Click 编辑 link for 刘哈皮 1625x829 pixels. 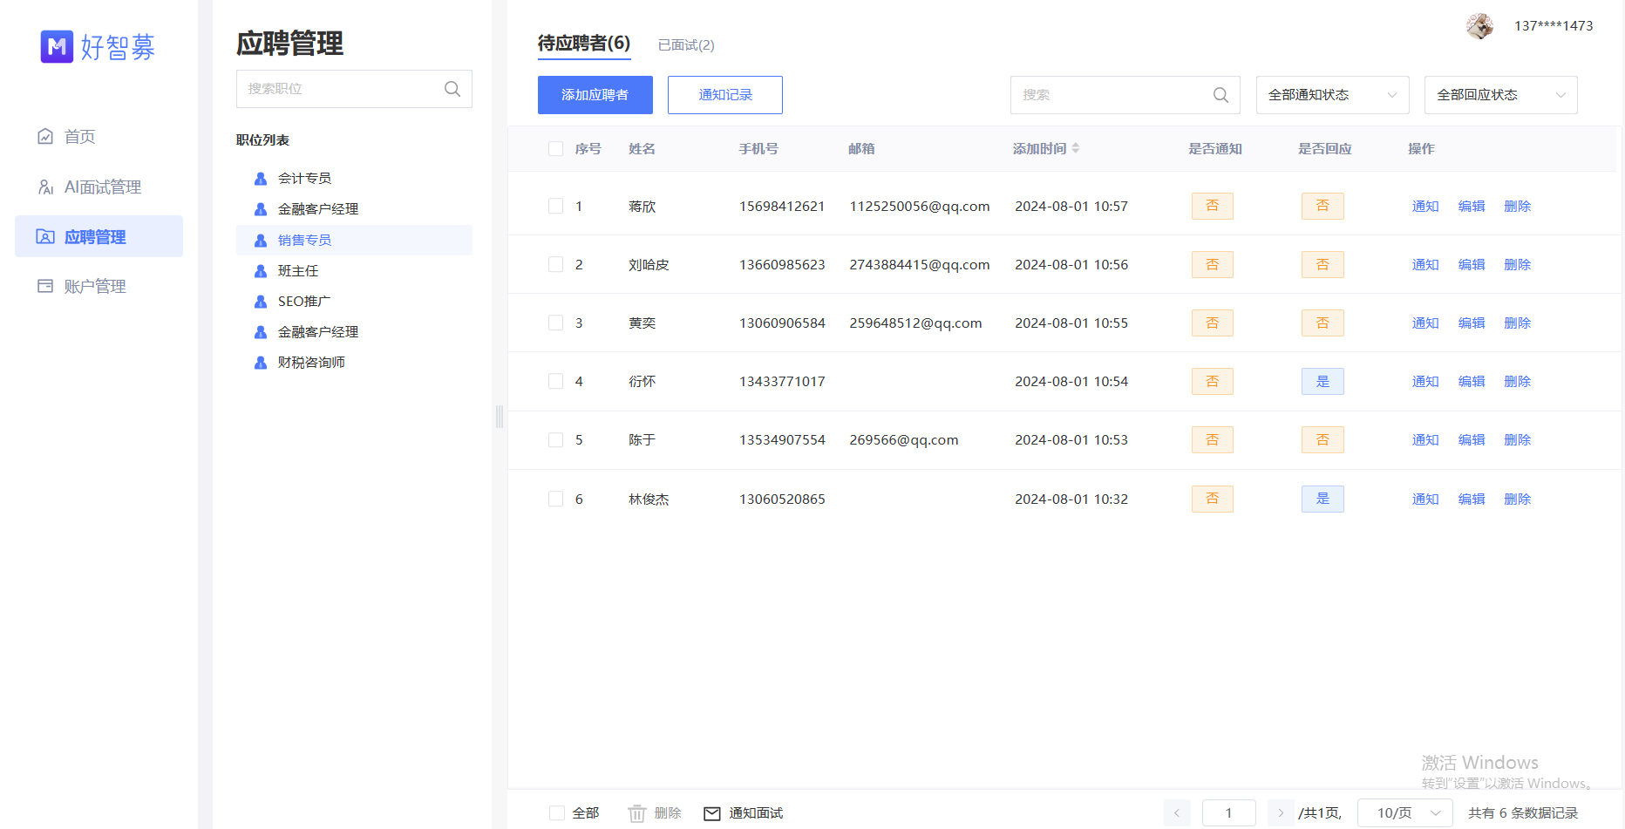click(1471, 264)
